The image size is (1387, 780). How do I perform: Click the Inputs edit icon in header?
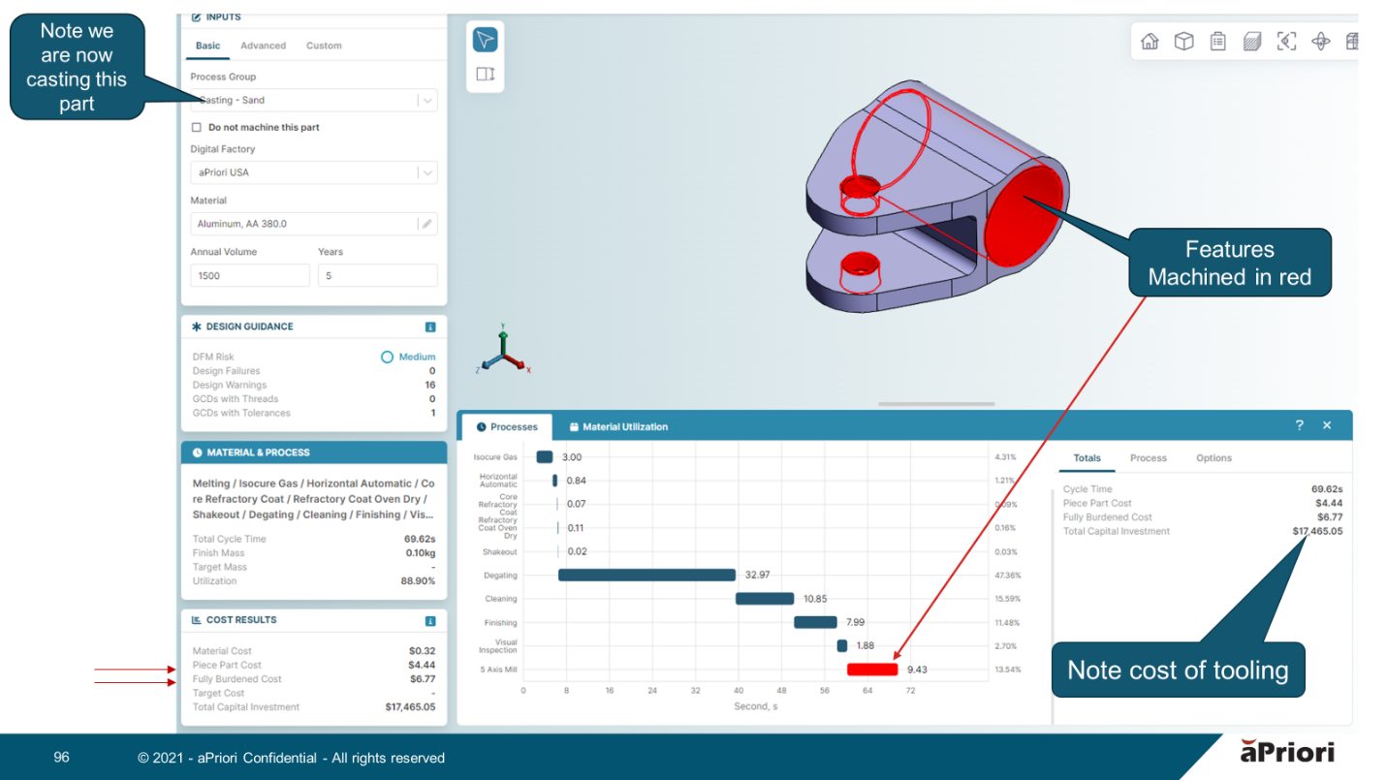pos(197,17)
